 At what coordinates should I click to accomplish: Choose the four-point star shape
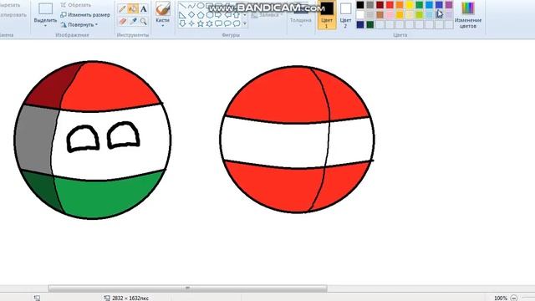tap(191, 23)
